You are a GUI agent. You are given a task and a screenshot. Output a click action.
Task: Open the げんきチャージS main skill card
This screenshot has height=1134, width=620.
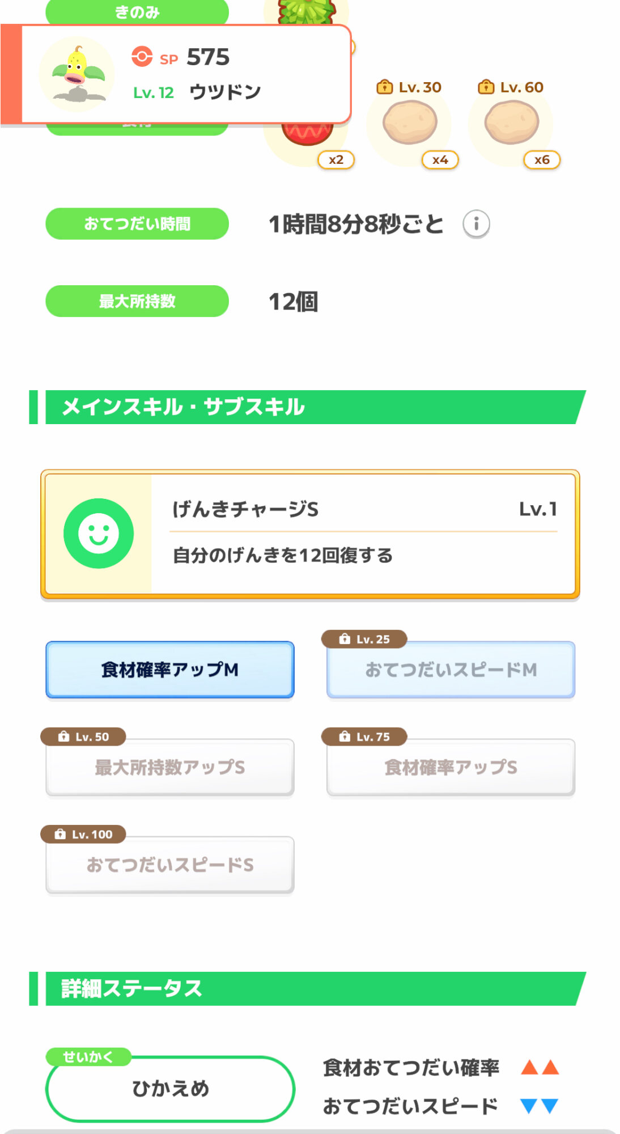click(363, 534)
